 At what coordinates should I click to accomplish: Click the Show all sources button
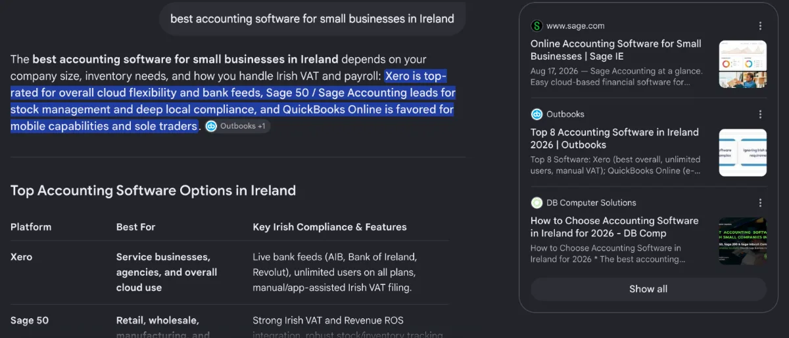click(x=648, y=289)
